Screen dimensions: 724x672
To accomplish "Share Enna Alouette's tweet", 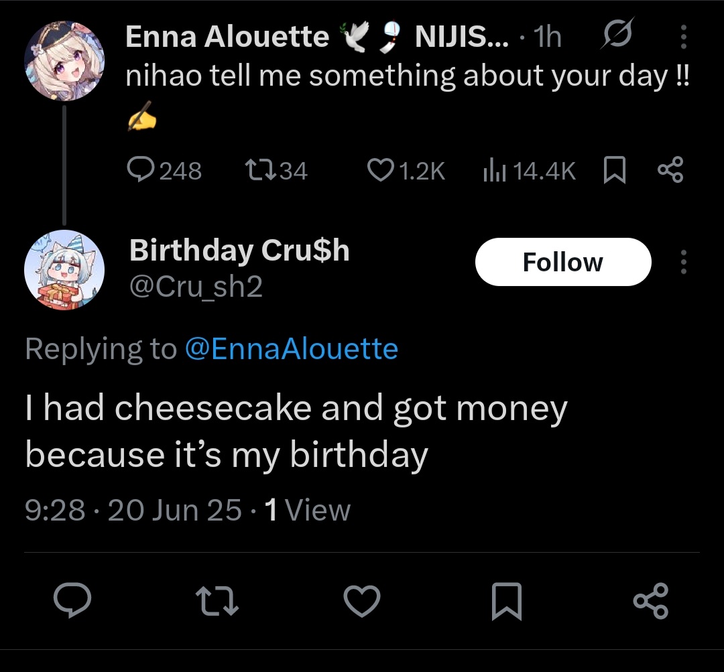I will click(670, 170).
